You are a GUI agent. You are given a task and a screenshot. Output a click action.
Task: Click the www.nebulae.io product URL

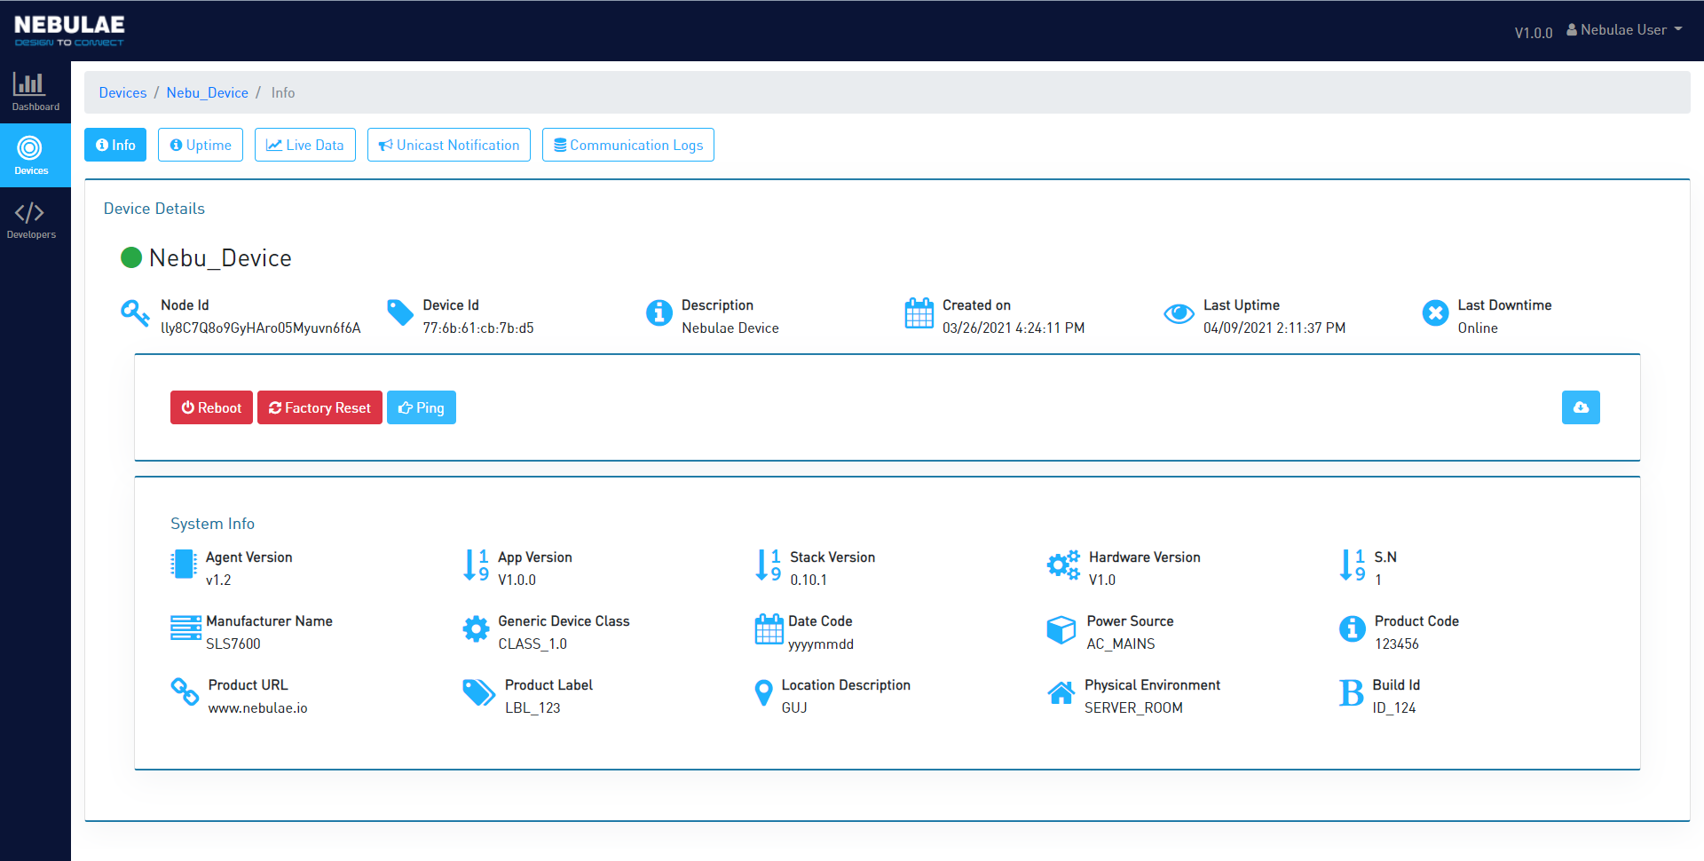click(x=257, y=707)
